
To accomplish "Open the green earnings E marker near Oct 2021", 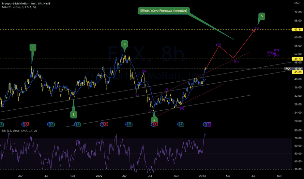I will tap(78, 124).
